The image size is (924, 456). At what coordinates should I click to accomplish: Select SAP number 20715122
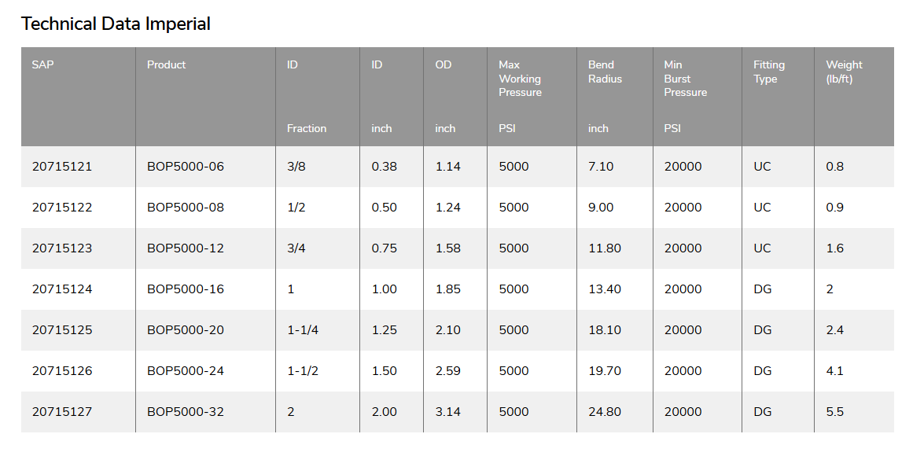[62, 208]
